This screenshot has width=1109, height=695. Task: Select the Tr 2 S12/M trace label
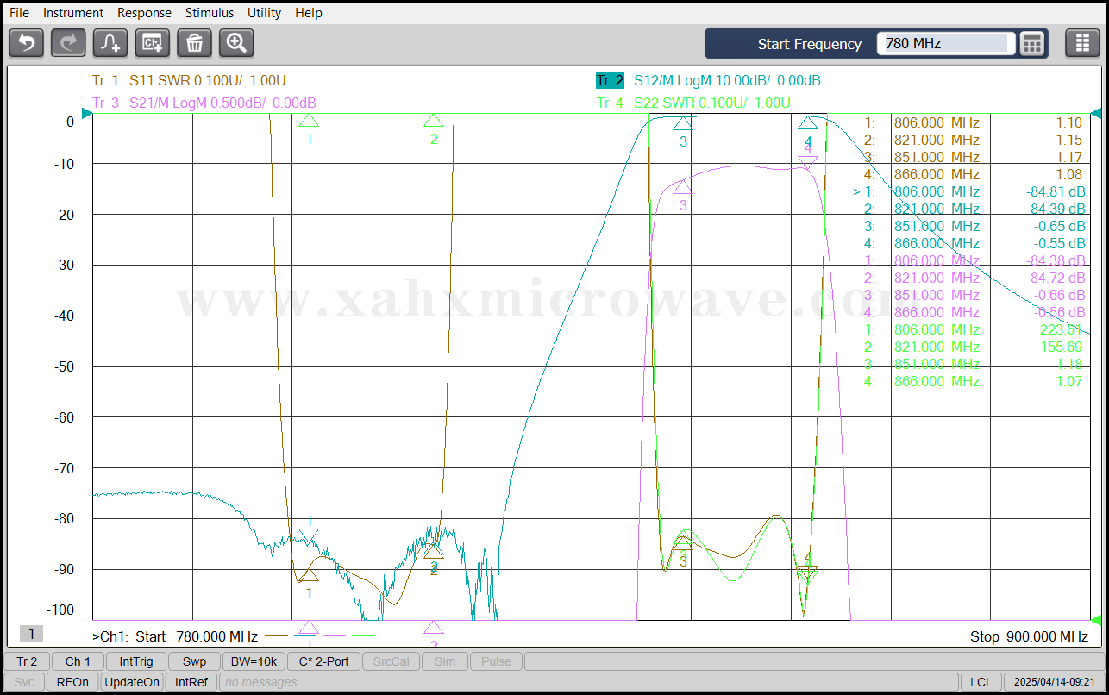click(707, 80)
